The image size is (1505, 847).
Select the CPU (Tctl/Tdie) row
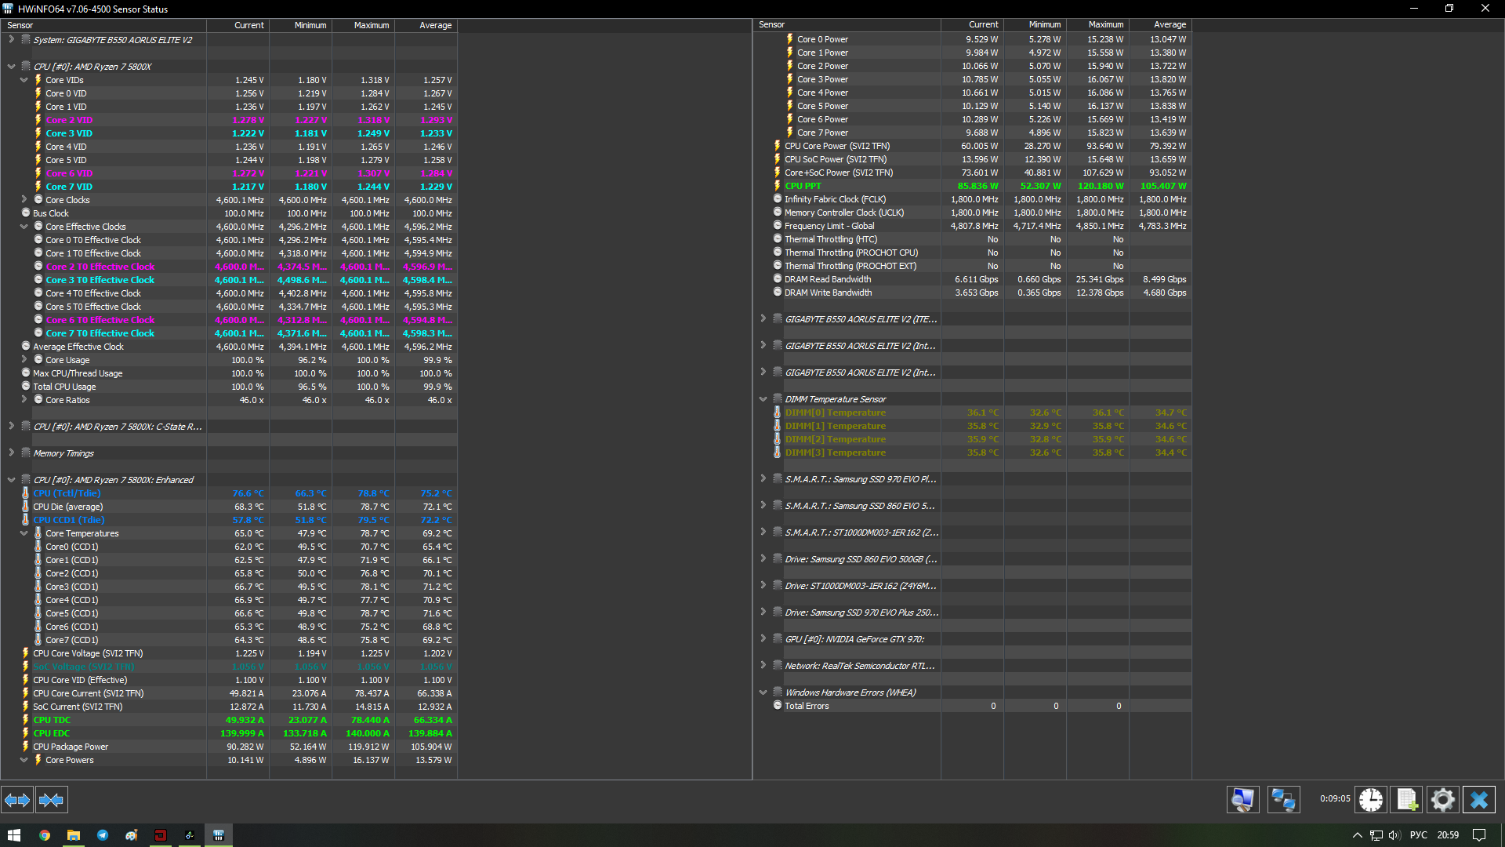tap(67, 493)
